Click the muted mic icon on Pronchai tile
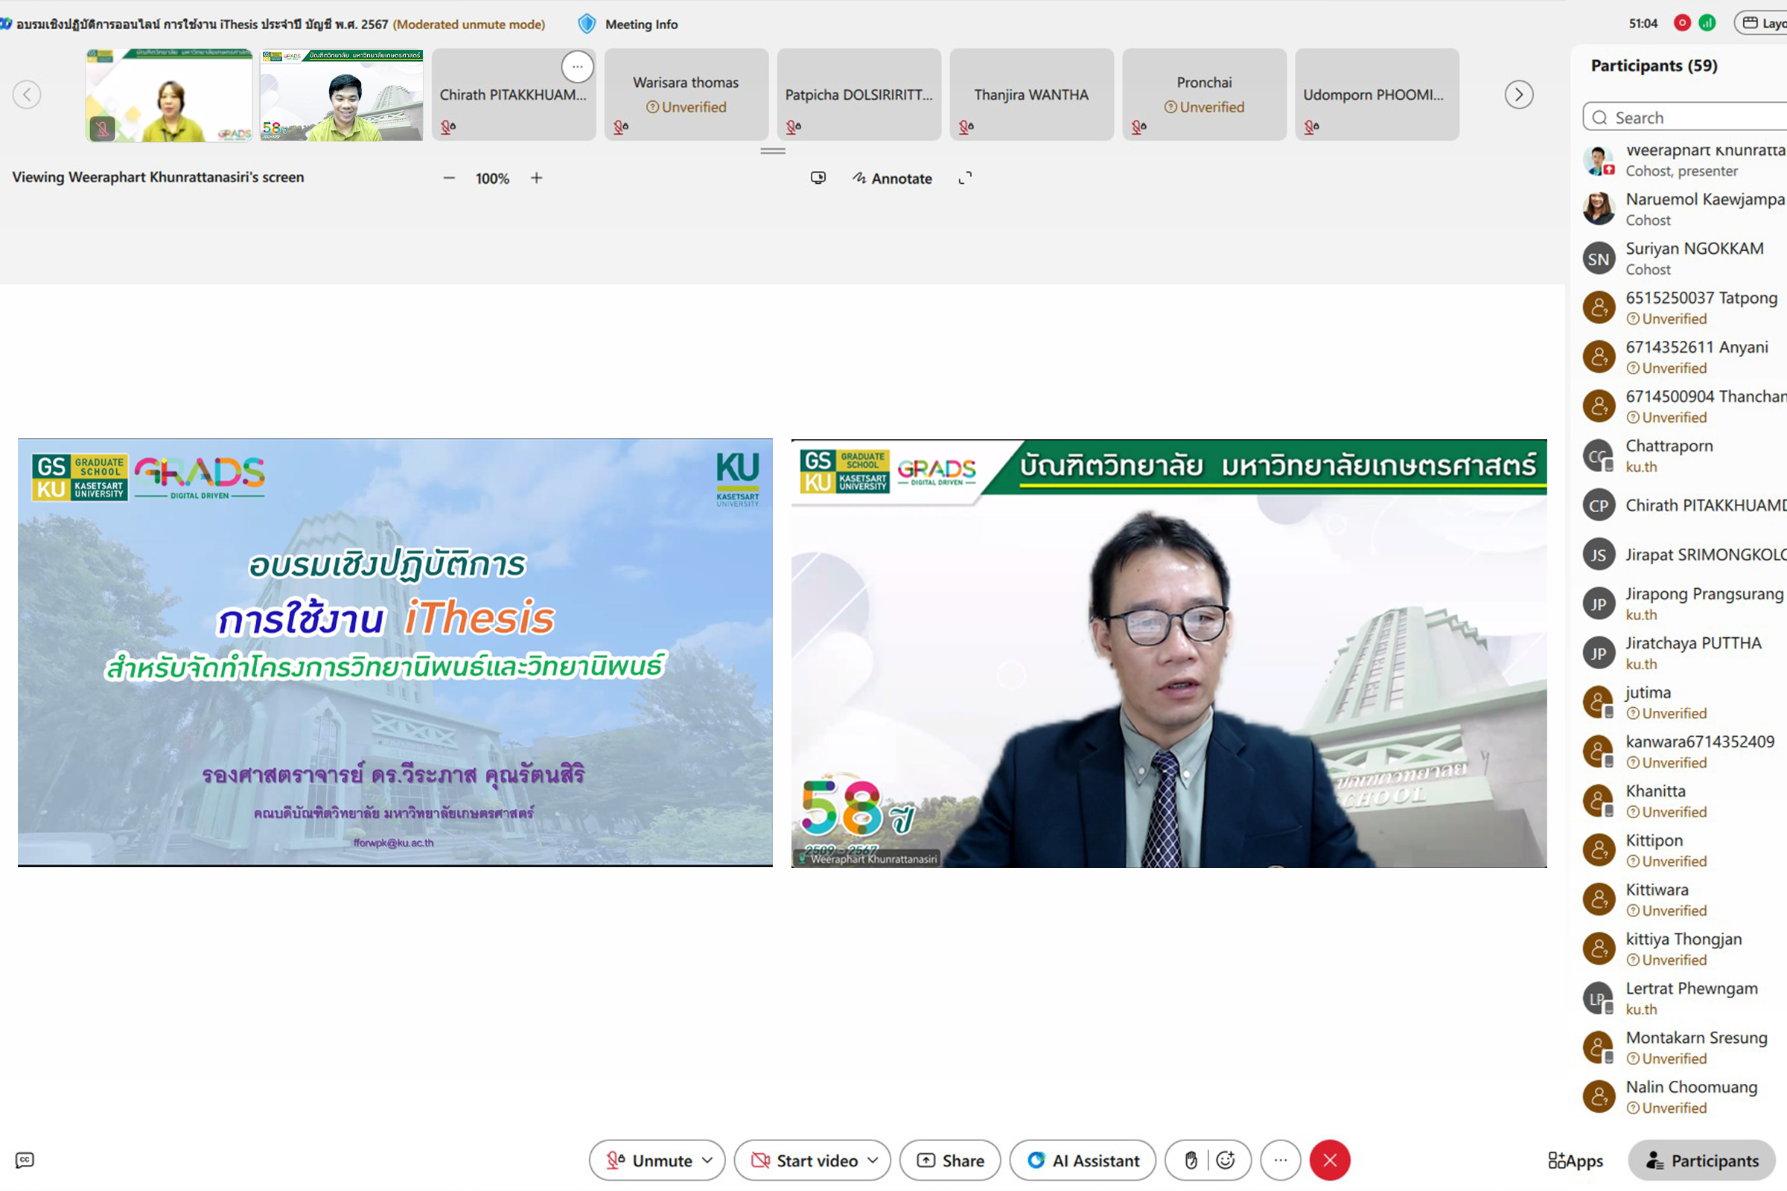The height and width of the screenshot is (1191, 1787). click(1138, 127)
